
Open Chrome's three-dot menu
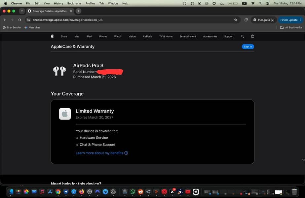pyautogui.click(x=300, y=20)
